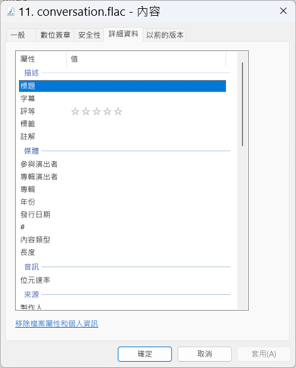Close the 內容 properties dialog

click(283, 11)
